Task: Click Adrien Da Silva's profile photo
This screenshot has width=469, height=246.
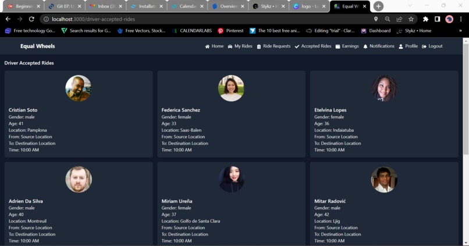Action: pos(79,179)
